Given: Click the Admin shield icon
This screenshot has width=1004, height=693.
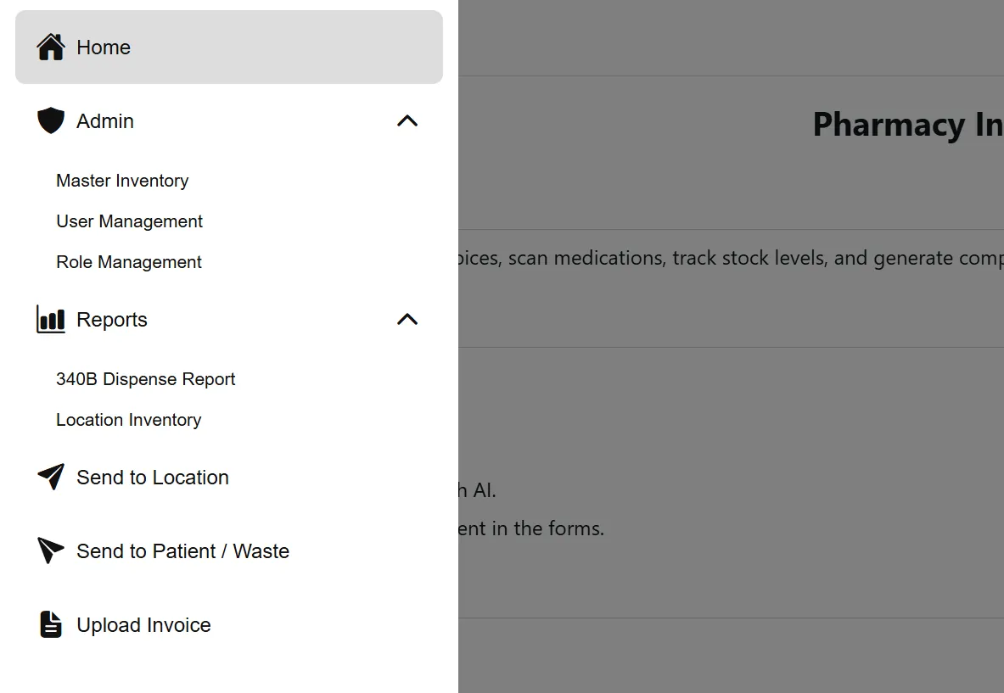Looking at the screenshot, I should tap(51, 121).
